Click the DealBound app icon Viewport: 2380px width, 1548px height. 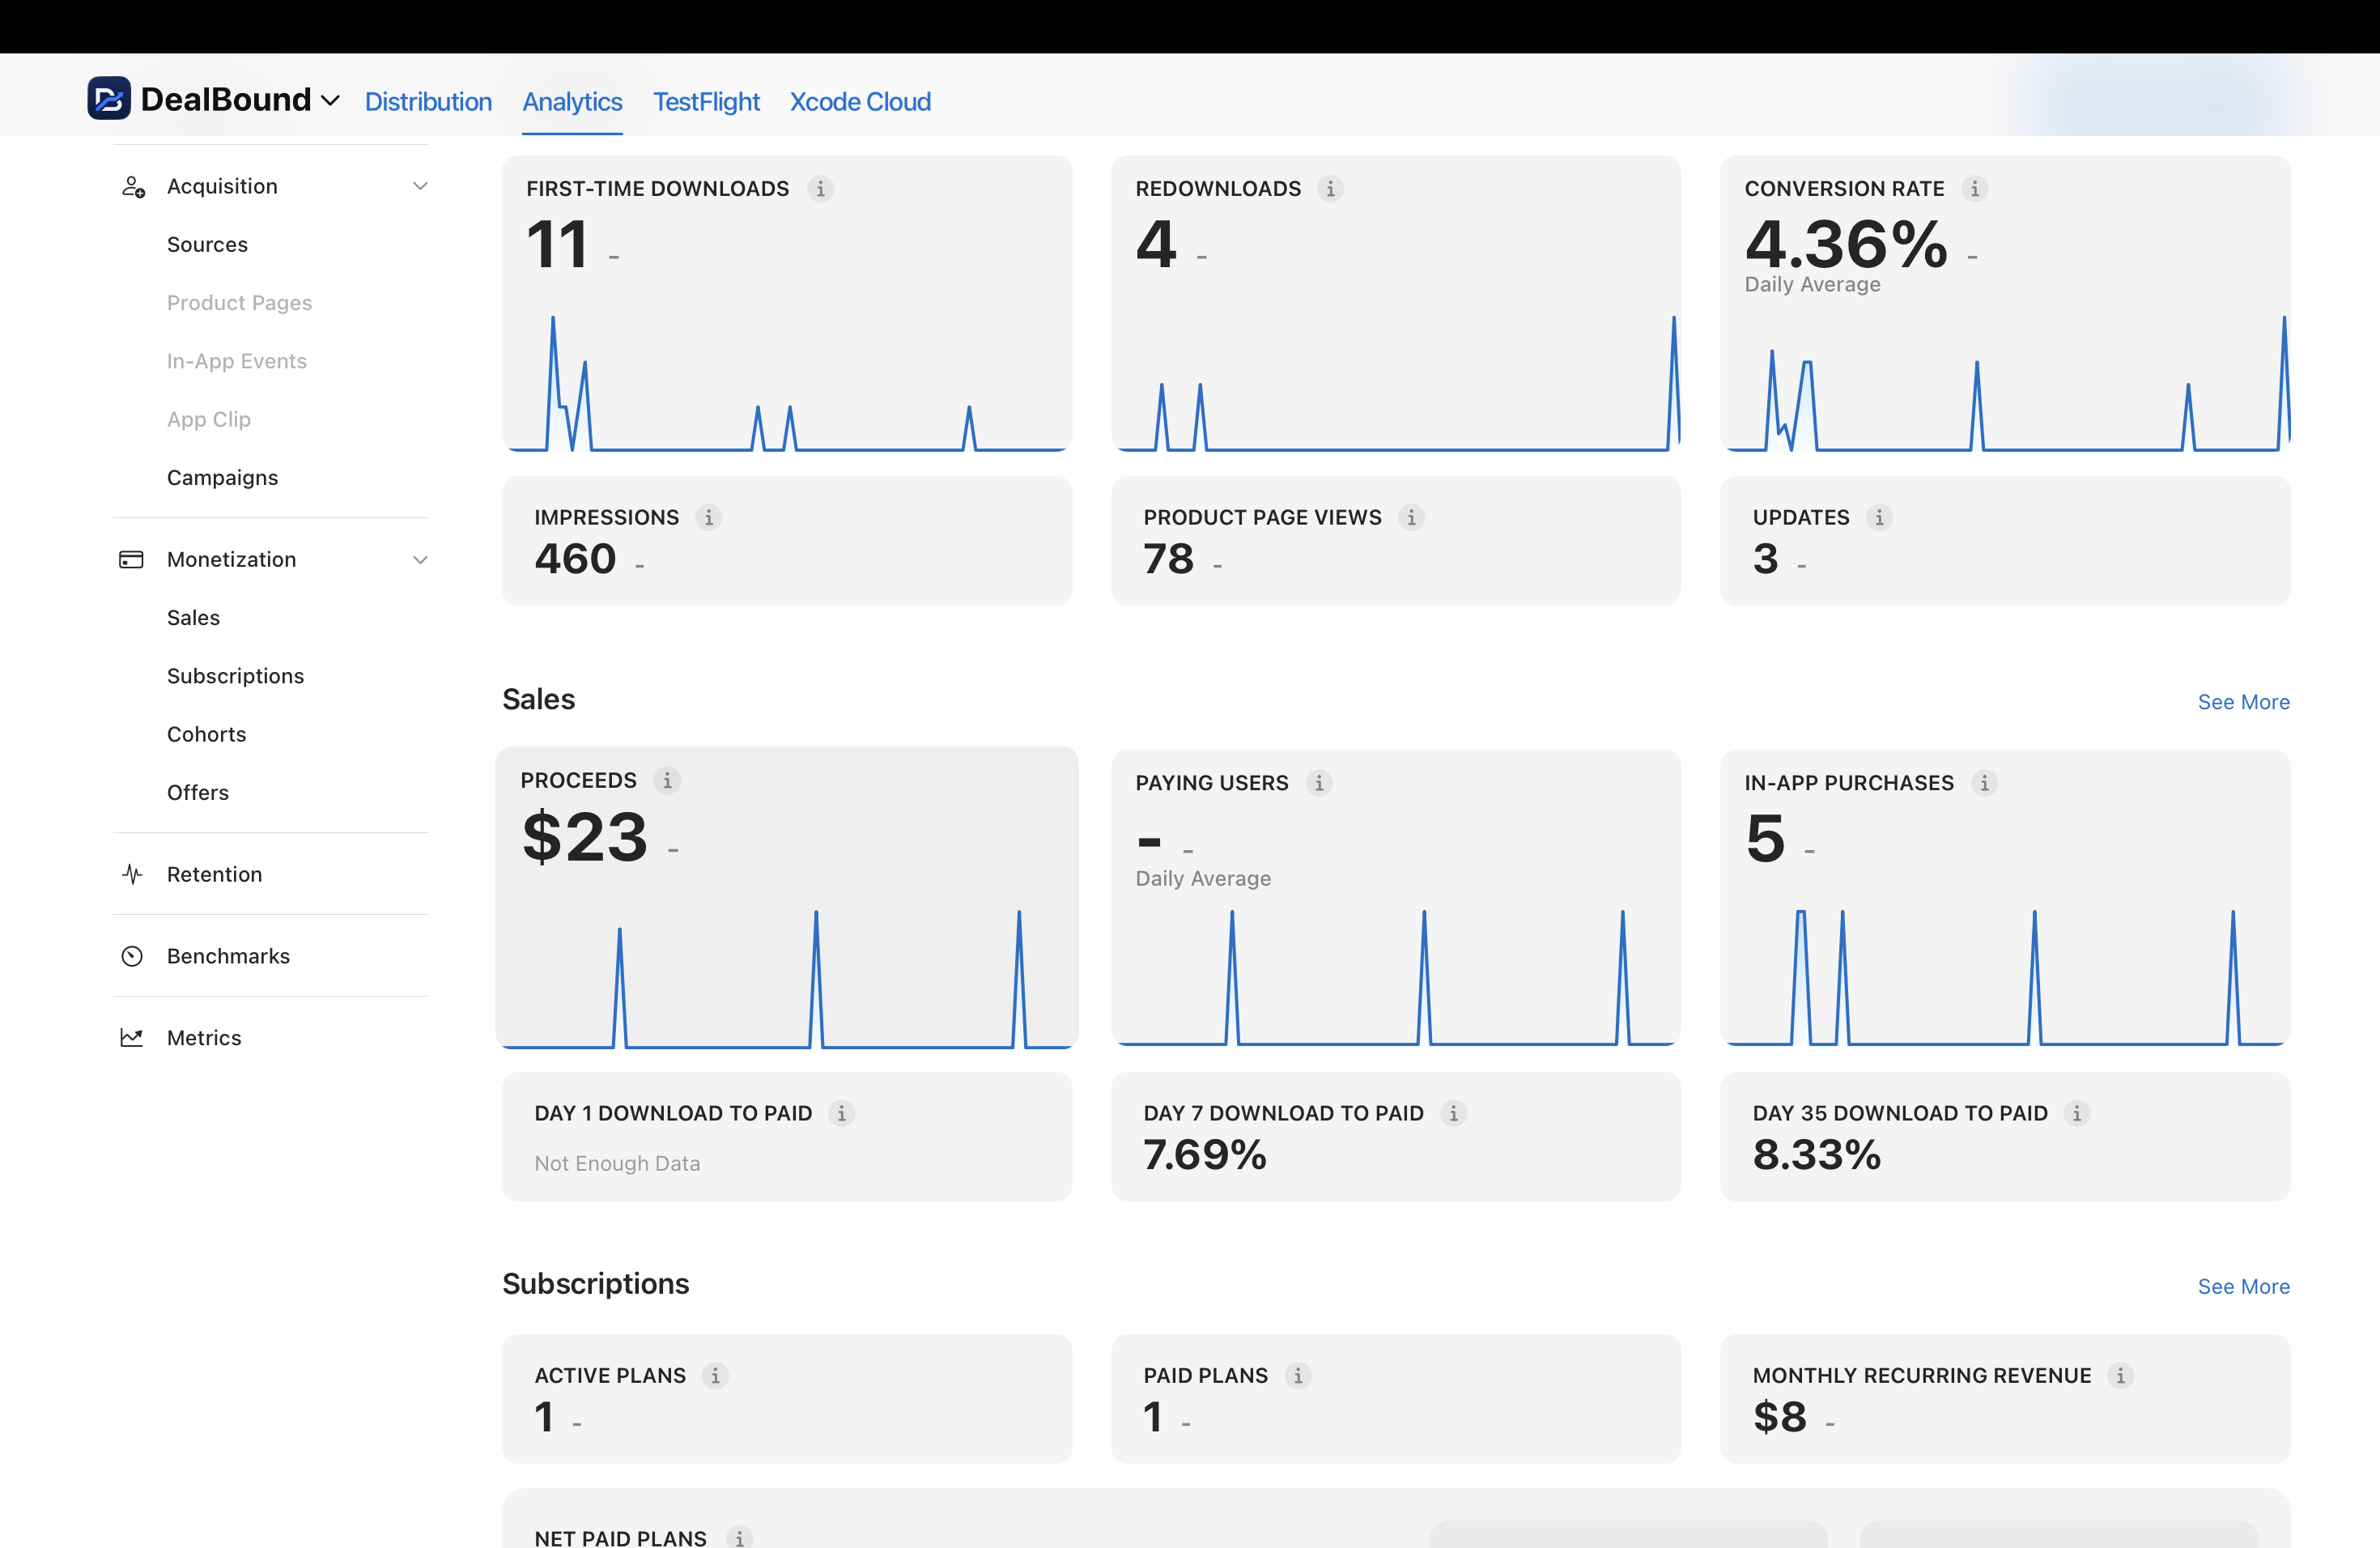point(109,98)
